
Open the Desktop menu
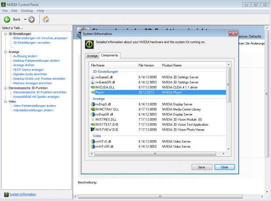tap(27, 10)
